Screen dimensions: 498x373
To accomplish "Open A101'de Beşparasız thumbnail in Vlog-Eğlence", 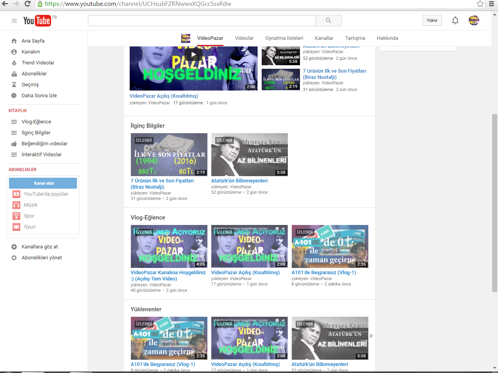I will pyautogui.click(x=330, y=246).
